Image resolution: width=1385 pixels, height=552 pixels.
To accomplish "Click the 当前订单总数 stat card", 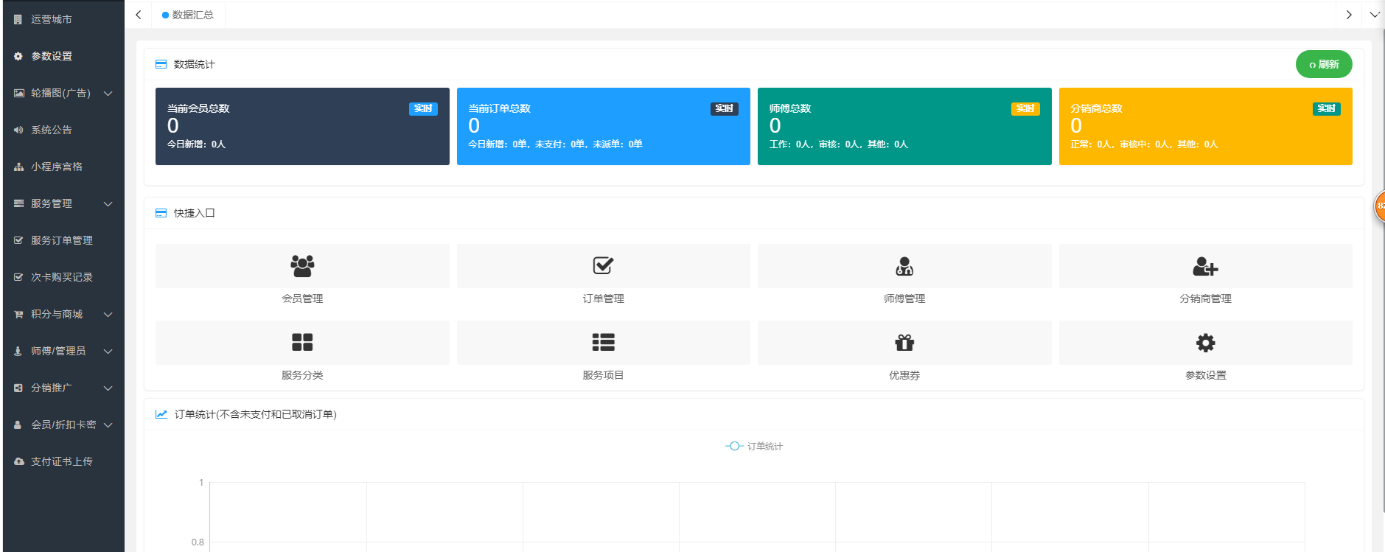I will point(603,126).
